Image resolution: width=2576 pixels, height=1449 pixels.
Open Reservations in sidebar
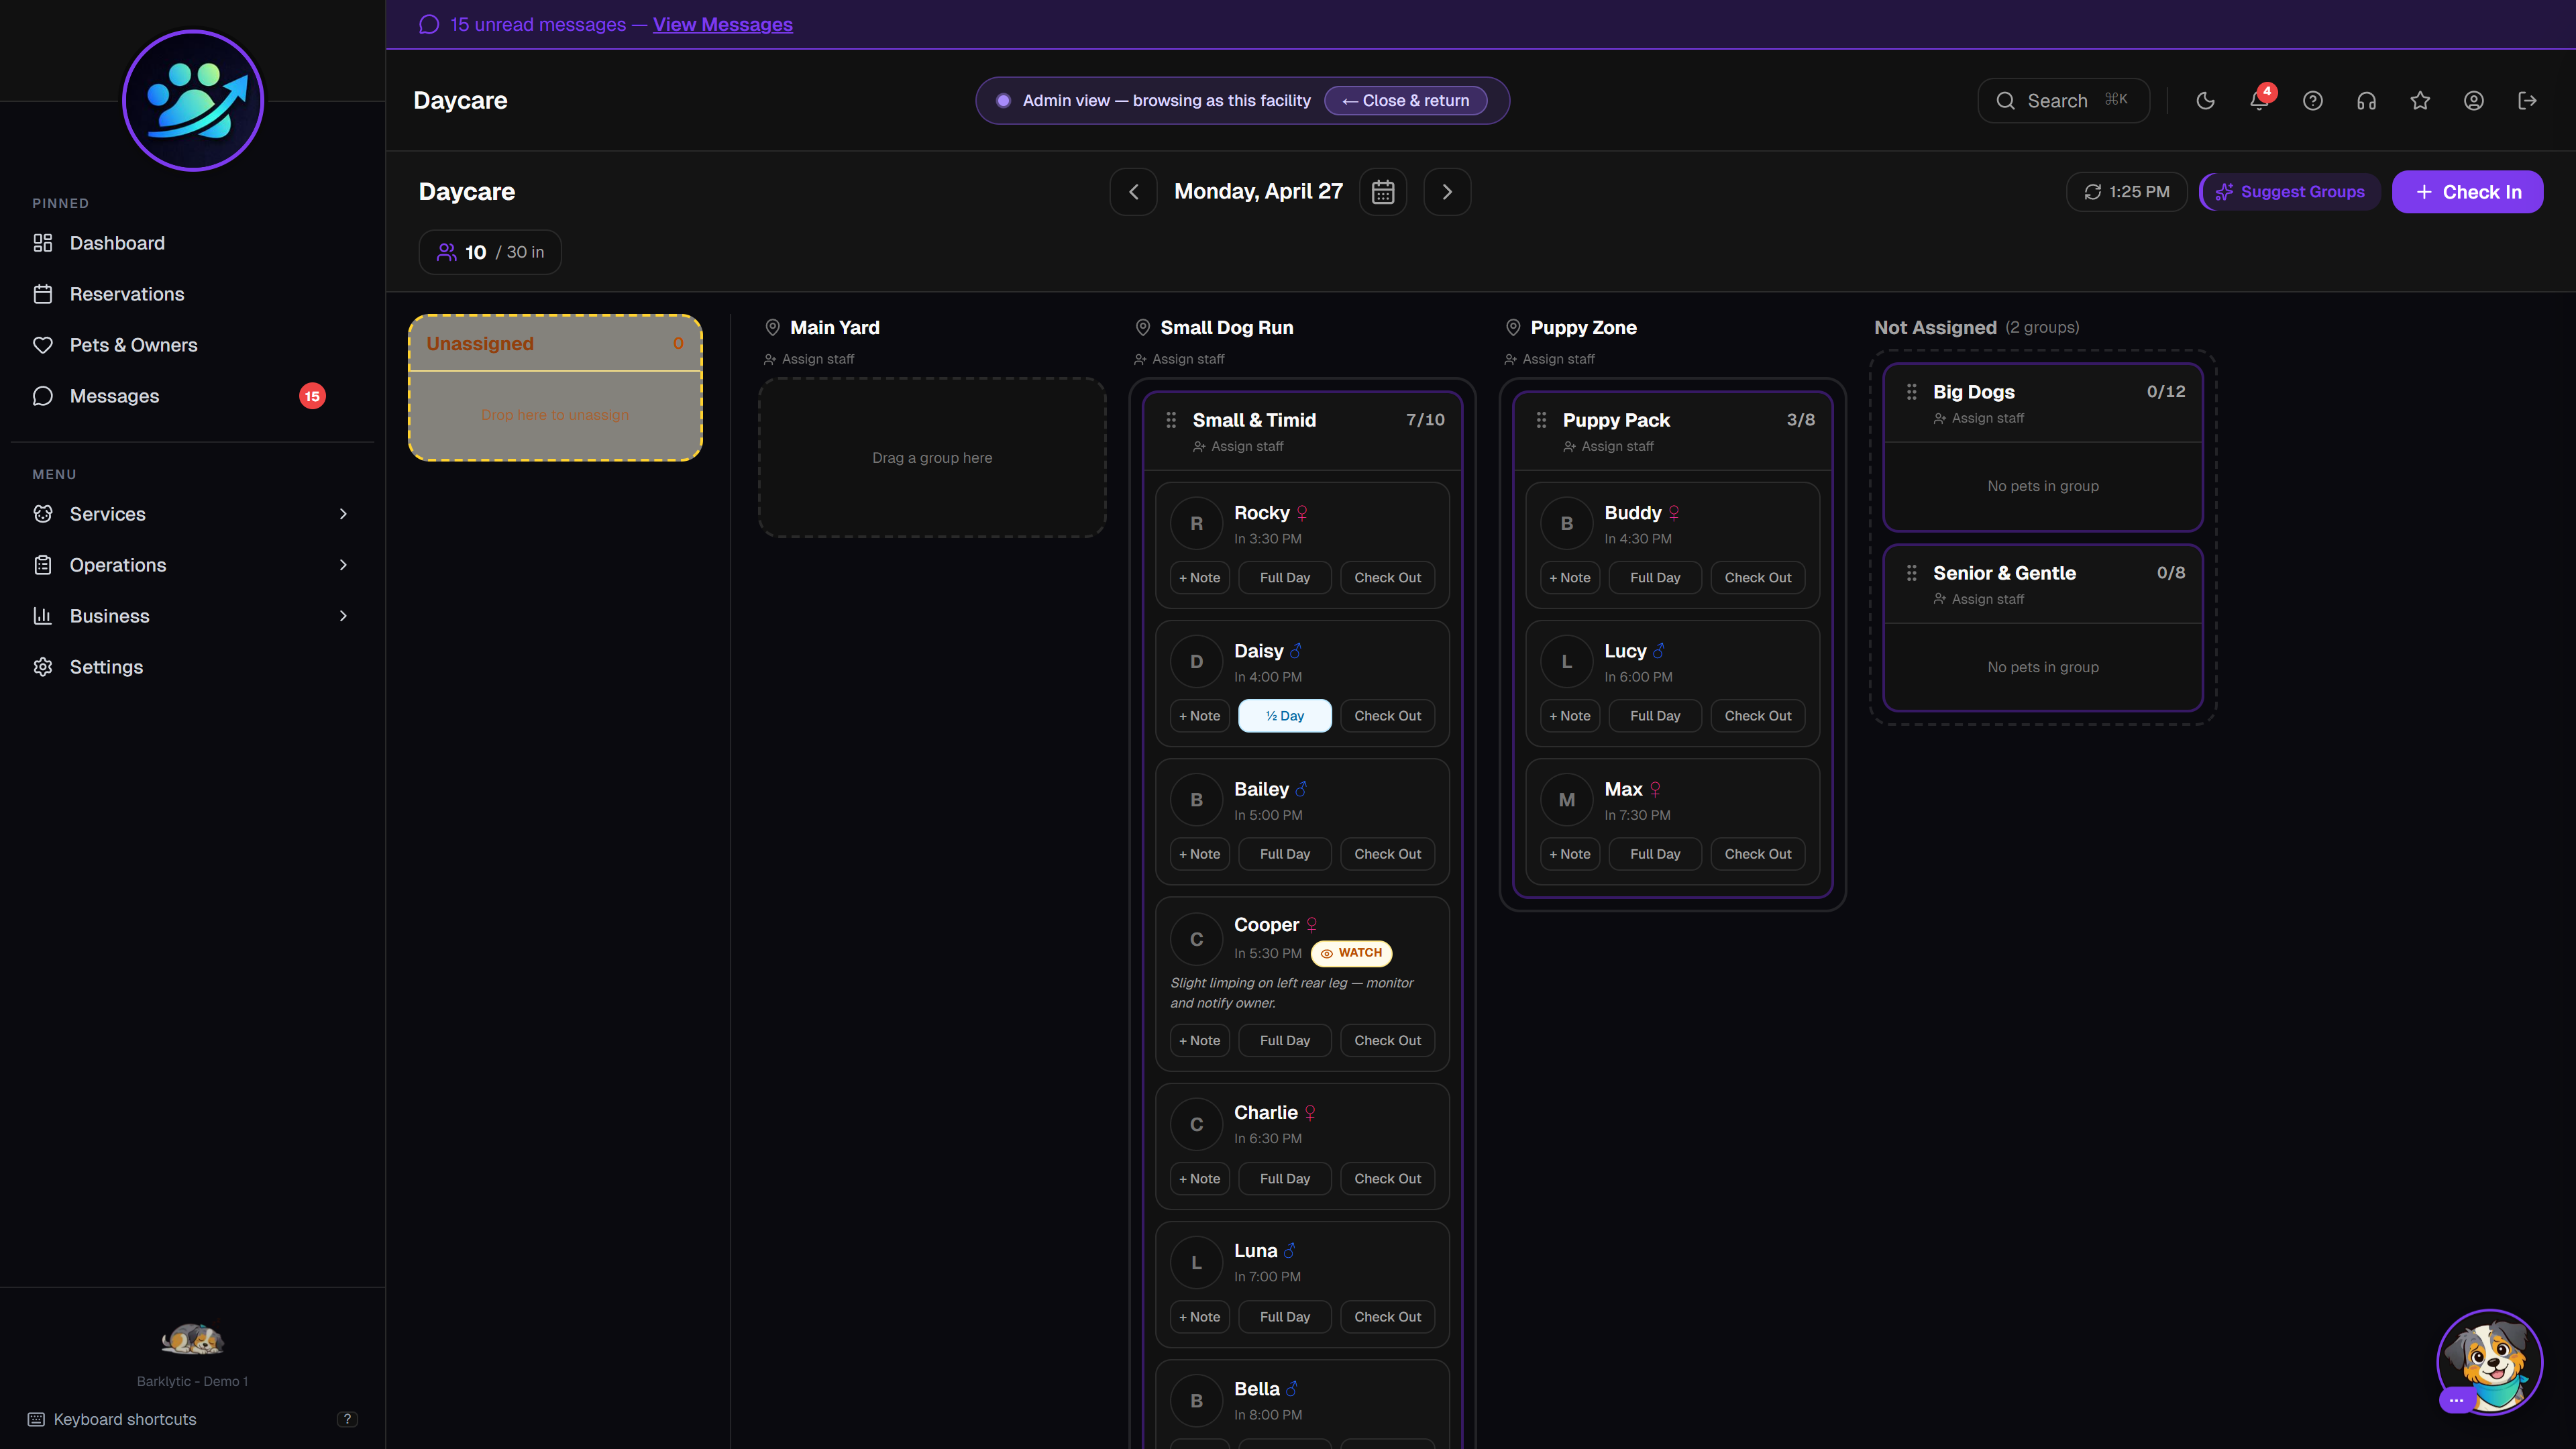click(127, 294)
